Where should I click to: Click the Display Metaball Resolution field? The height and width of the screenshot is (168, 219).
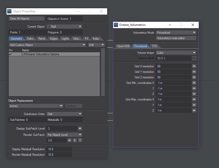pyautogui.click(x=59, y=149)
